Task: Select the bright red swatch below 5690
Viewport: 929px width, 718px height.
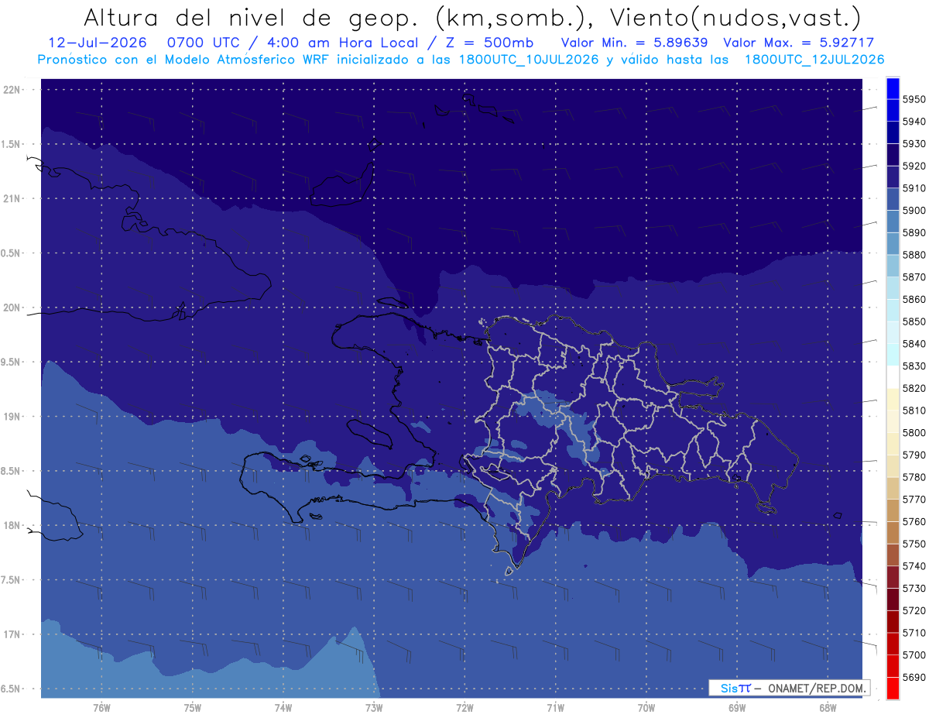Action: pyautogui.click(x=893, y=688)
